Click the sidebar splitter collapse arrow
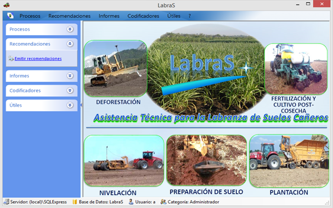Screen dimensions: 333x208 point(81,105)
